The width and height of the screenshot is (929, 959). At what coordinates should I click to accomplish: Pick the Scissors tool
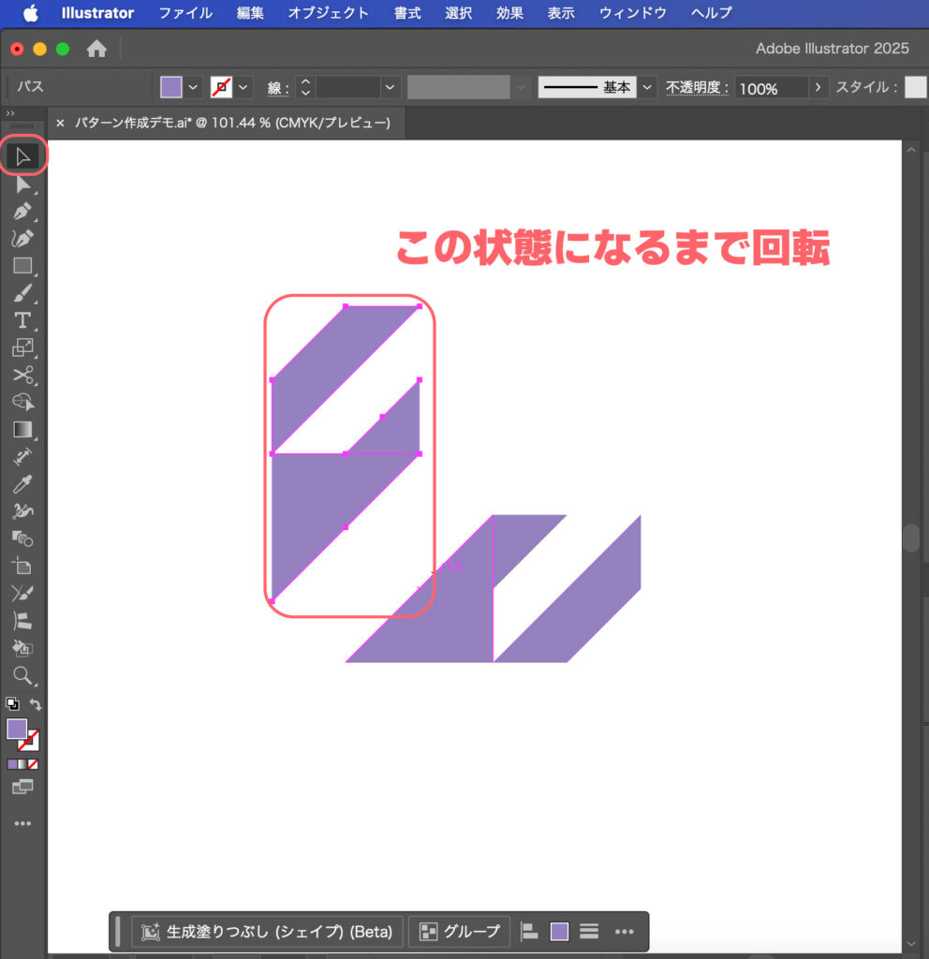coord(22,376)
